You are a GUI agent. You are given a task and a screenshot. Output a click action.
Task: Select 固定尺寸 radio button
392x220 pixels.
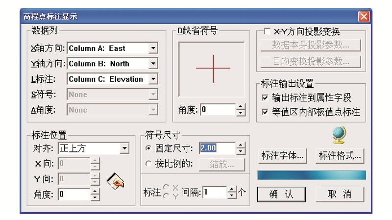point(148,148)
